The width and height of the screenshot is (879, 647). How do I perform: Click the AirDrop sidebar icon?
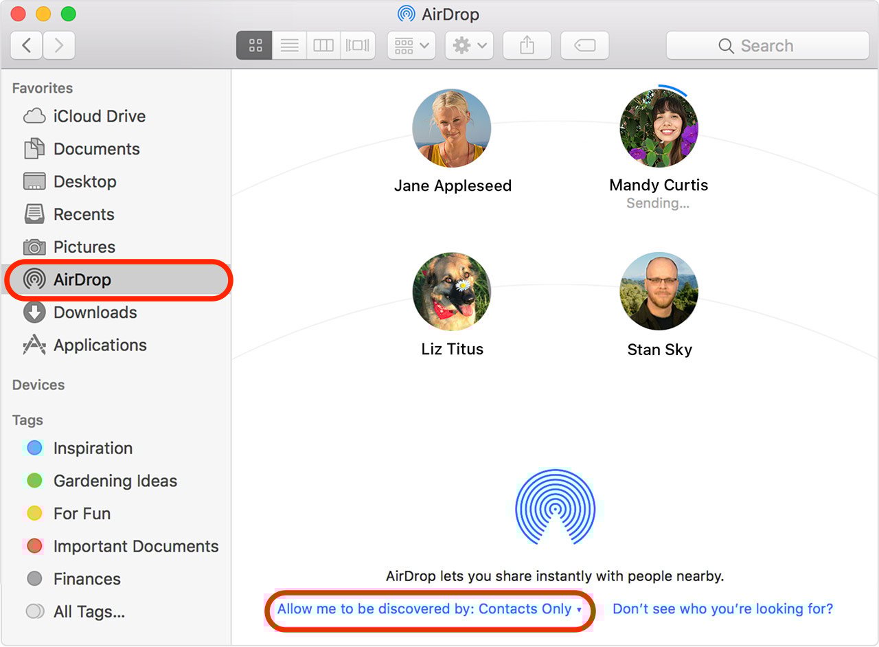(x=34, y=280)
